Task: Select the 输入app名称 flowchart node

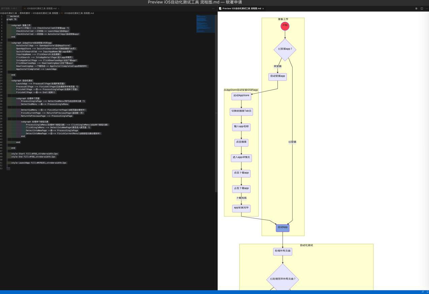Action: tap(241, 127)
